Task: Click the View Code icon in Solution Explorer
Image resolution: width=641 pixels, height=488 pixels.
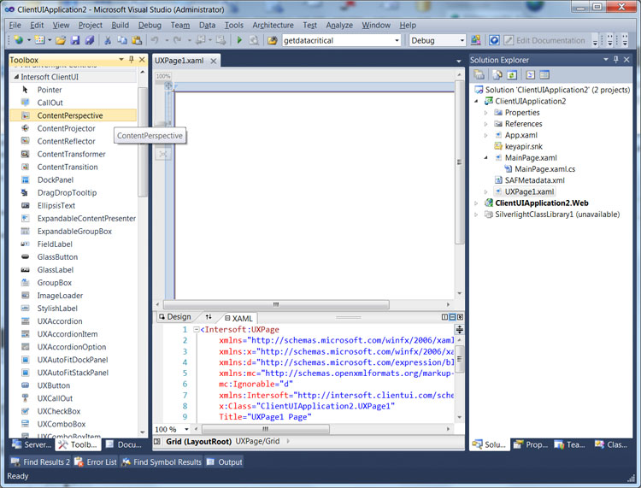Action: click(530, 75)
